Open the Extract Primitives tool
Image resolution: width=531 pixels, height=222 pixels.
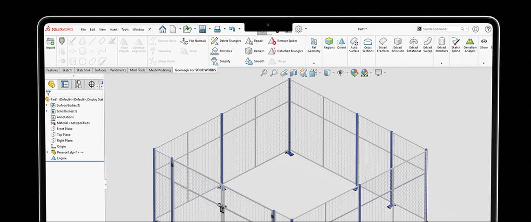pyautogui.click(x=442, y=45)
